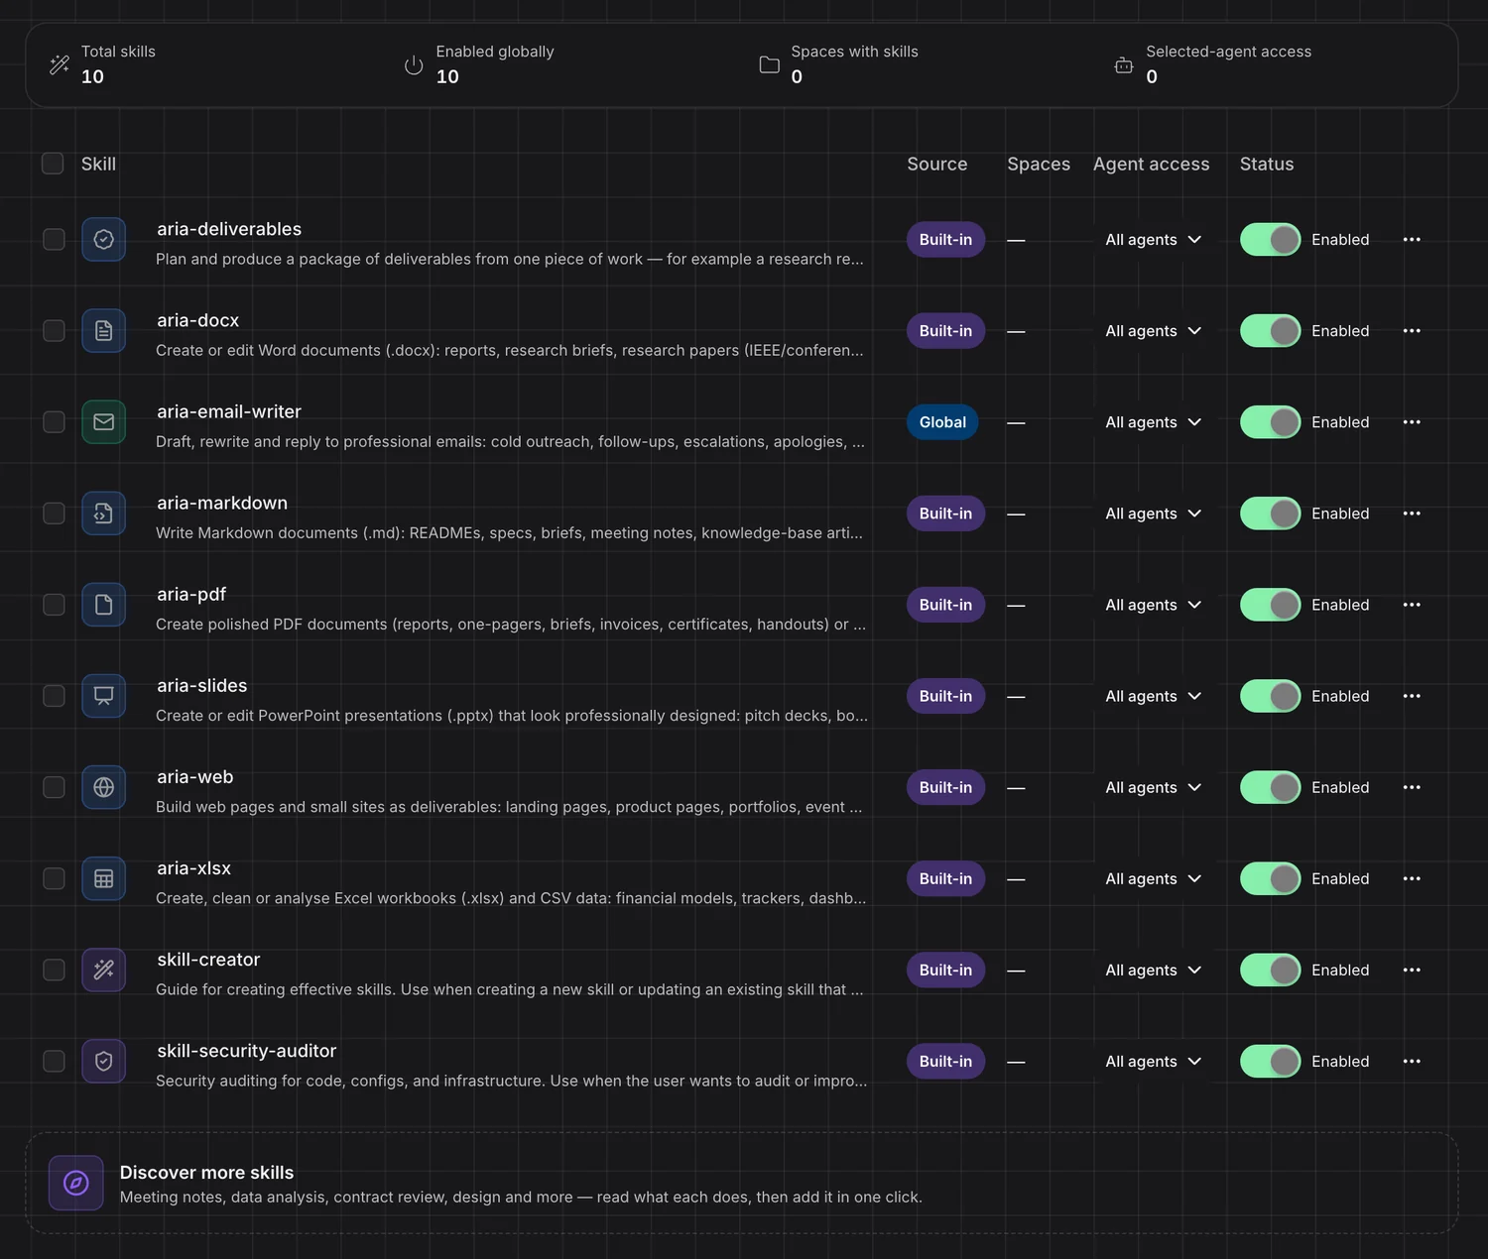Open more options for aria-deliverables
This screenshot has width=1488, height=1259.
(x=1412, y=240)
